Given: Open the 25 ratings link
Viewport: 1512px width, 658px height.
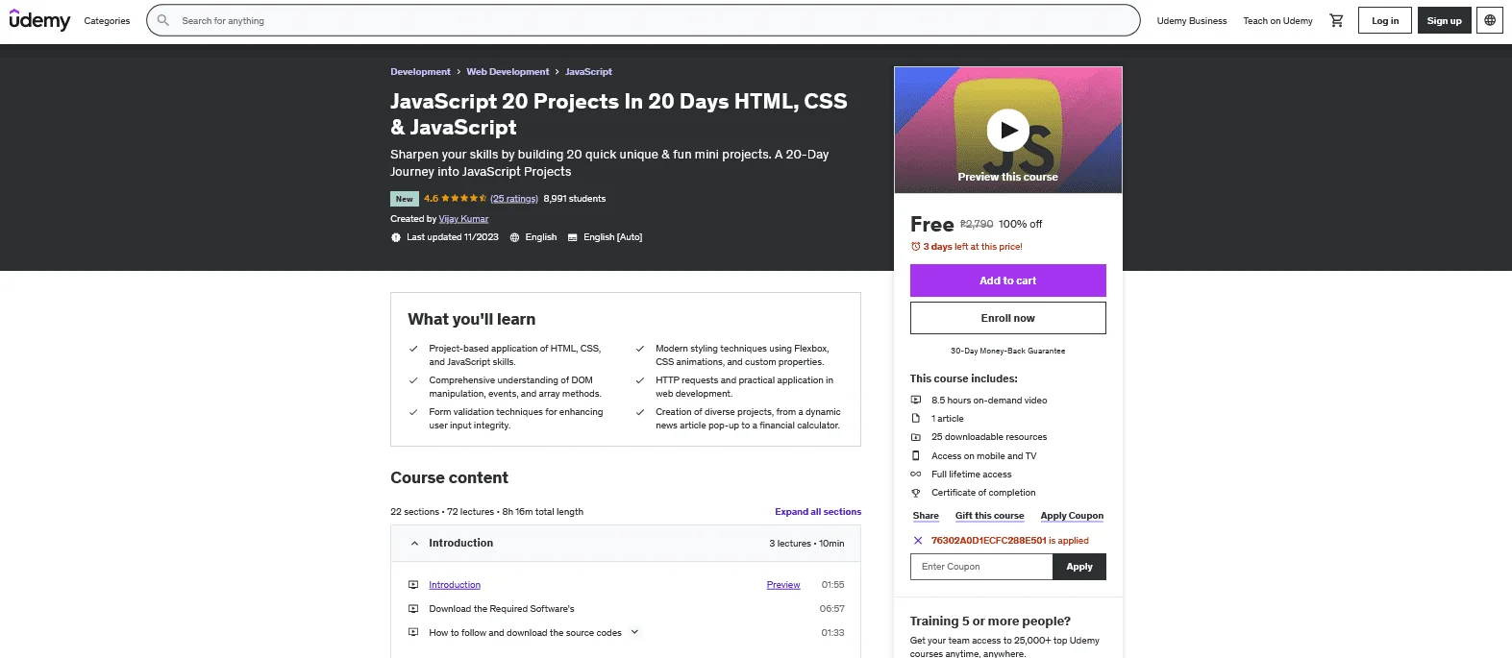Looking at the screenshot, I should pos(514,199).
